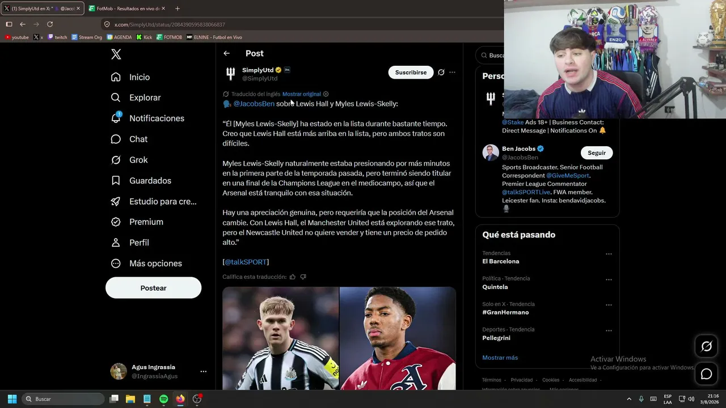Image resolution: width=726 pixels, height=408 pixels.
Task: Open Spotify from taskbar
Action: [x=163, y=399]
